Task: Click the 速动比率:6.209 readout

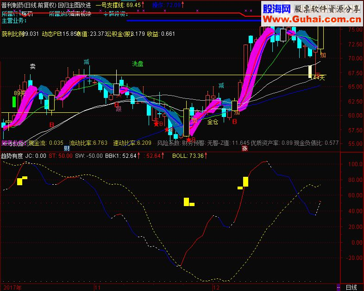Action: pyautogui.click(x=132, y=143)
